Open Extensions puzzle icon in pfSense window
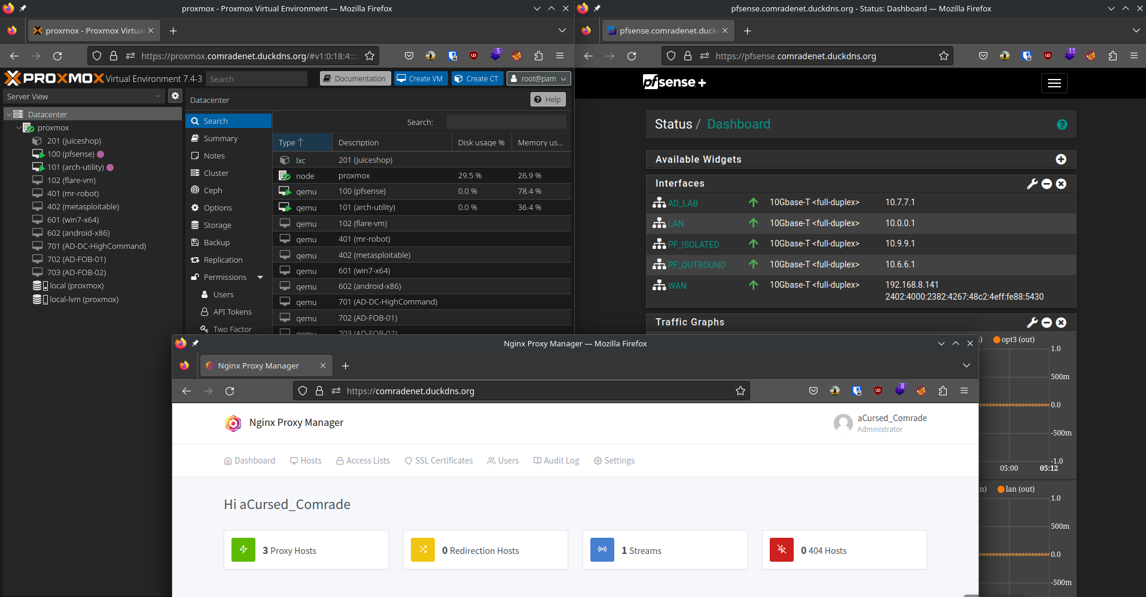1146x597 pixels. tap(1113, 56)
